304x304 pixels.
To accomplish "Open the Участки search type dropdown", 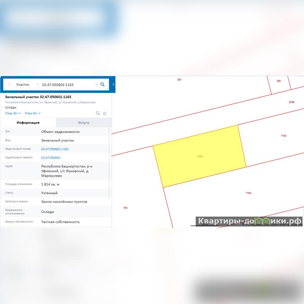I will pyautogui.click(x=27, y=84).
